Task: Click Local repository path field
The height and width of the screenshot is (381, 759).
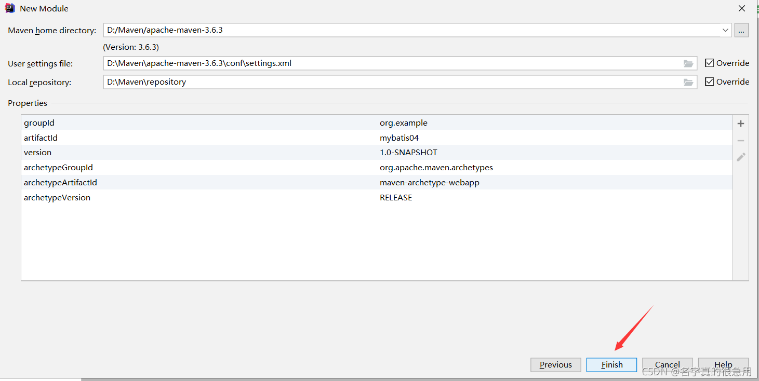Action: click(x=400, y=82)
